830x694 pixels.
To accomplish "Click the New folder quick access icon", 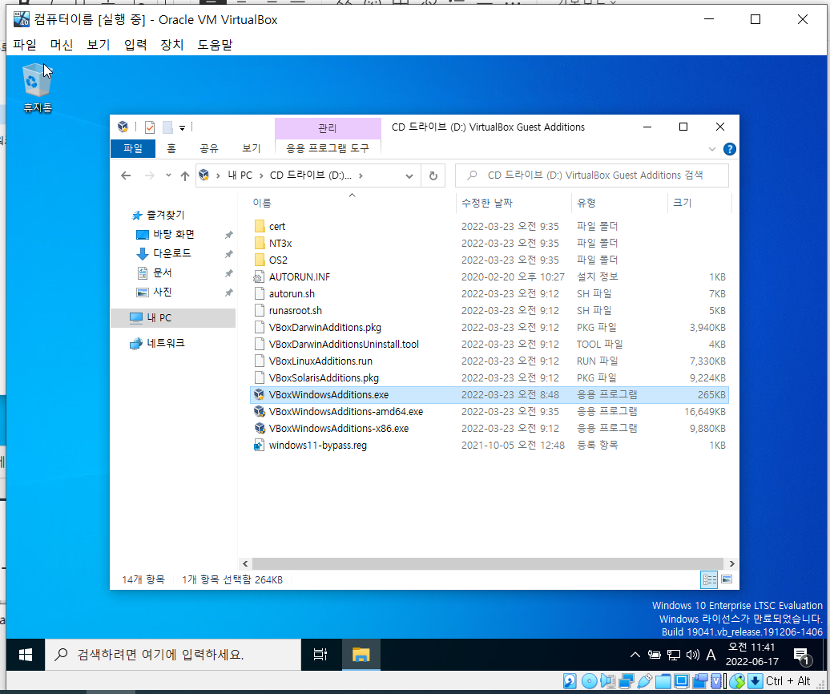I will (x=167, y=127).
